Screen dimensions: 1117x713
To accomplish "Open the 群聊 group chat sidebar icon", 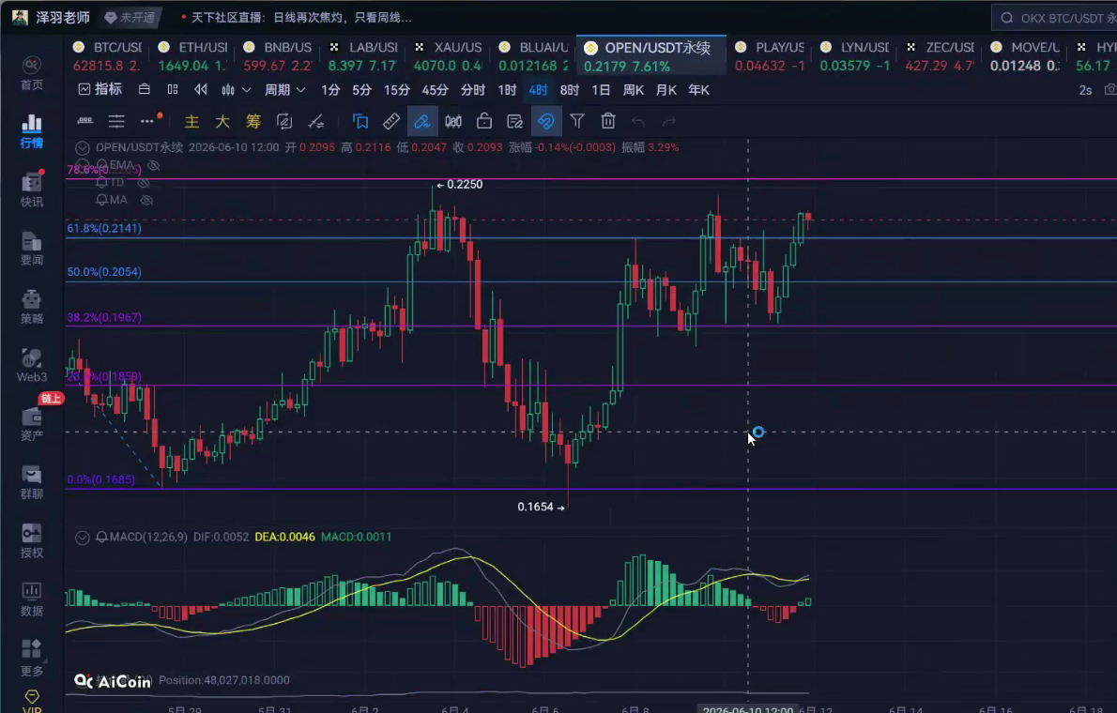I will click(31, 482).
